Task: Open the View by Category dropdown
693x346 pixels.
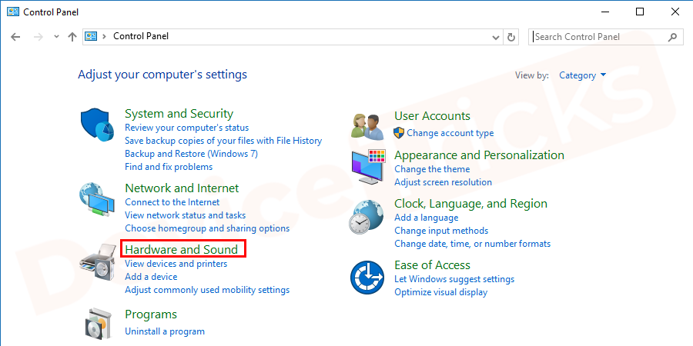Action: (582, 75)
